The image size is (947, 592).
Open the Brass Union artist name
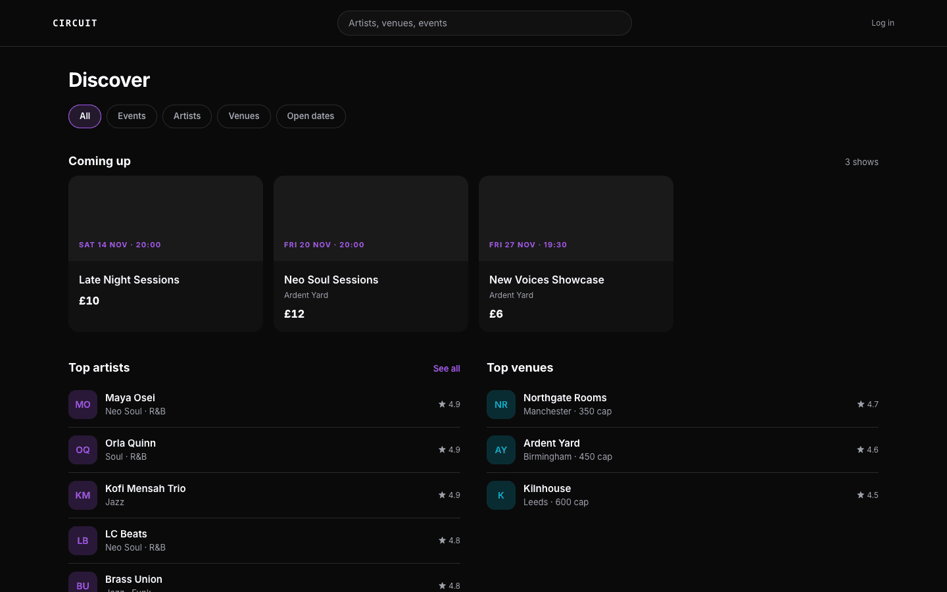tap(134, 580)
